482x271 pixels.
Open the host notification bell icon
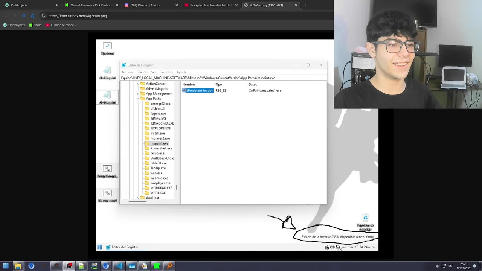tap(474, 266)
